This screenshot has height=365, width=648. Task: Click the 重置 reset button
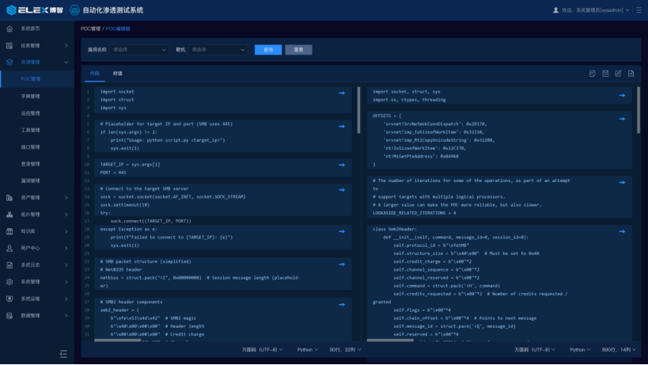click(298, 50)
